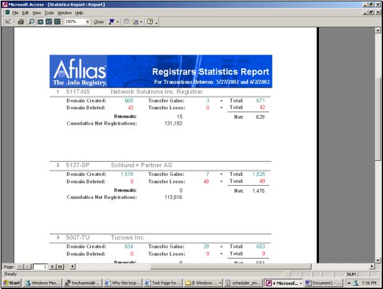
Task: Go to previous page navigation button
Action: [28, 267]
